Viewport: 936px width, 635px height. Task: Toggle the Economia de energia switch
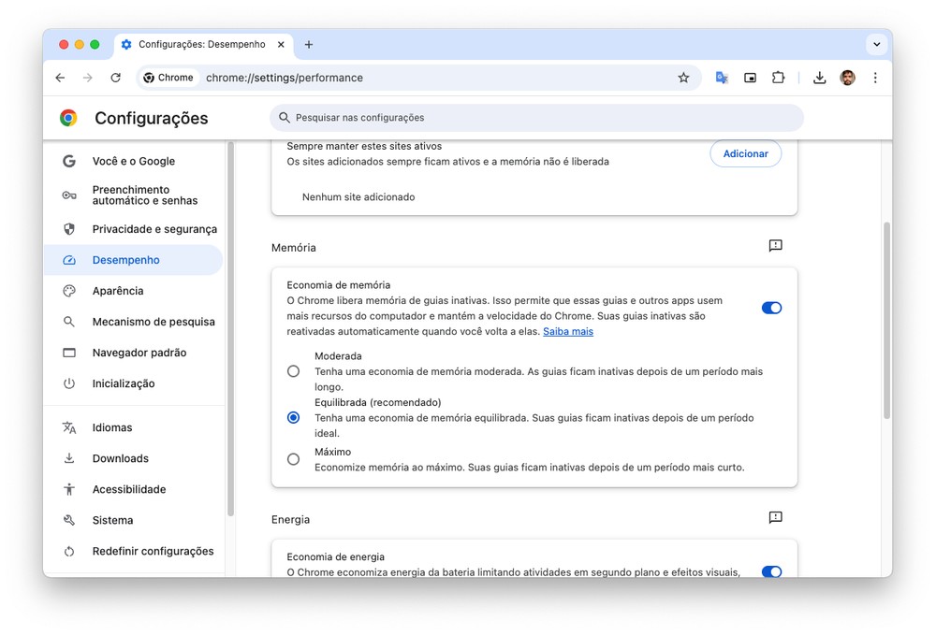point(771,571)
